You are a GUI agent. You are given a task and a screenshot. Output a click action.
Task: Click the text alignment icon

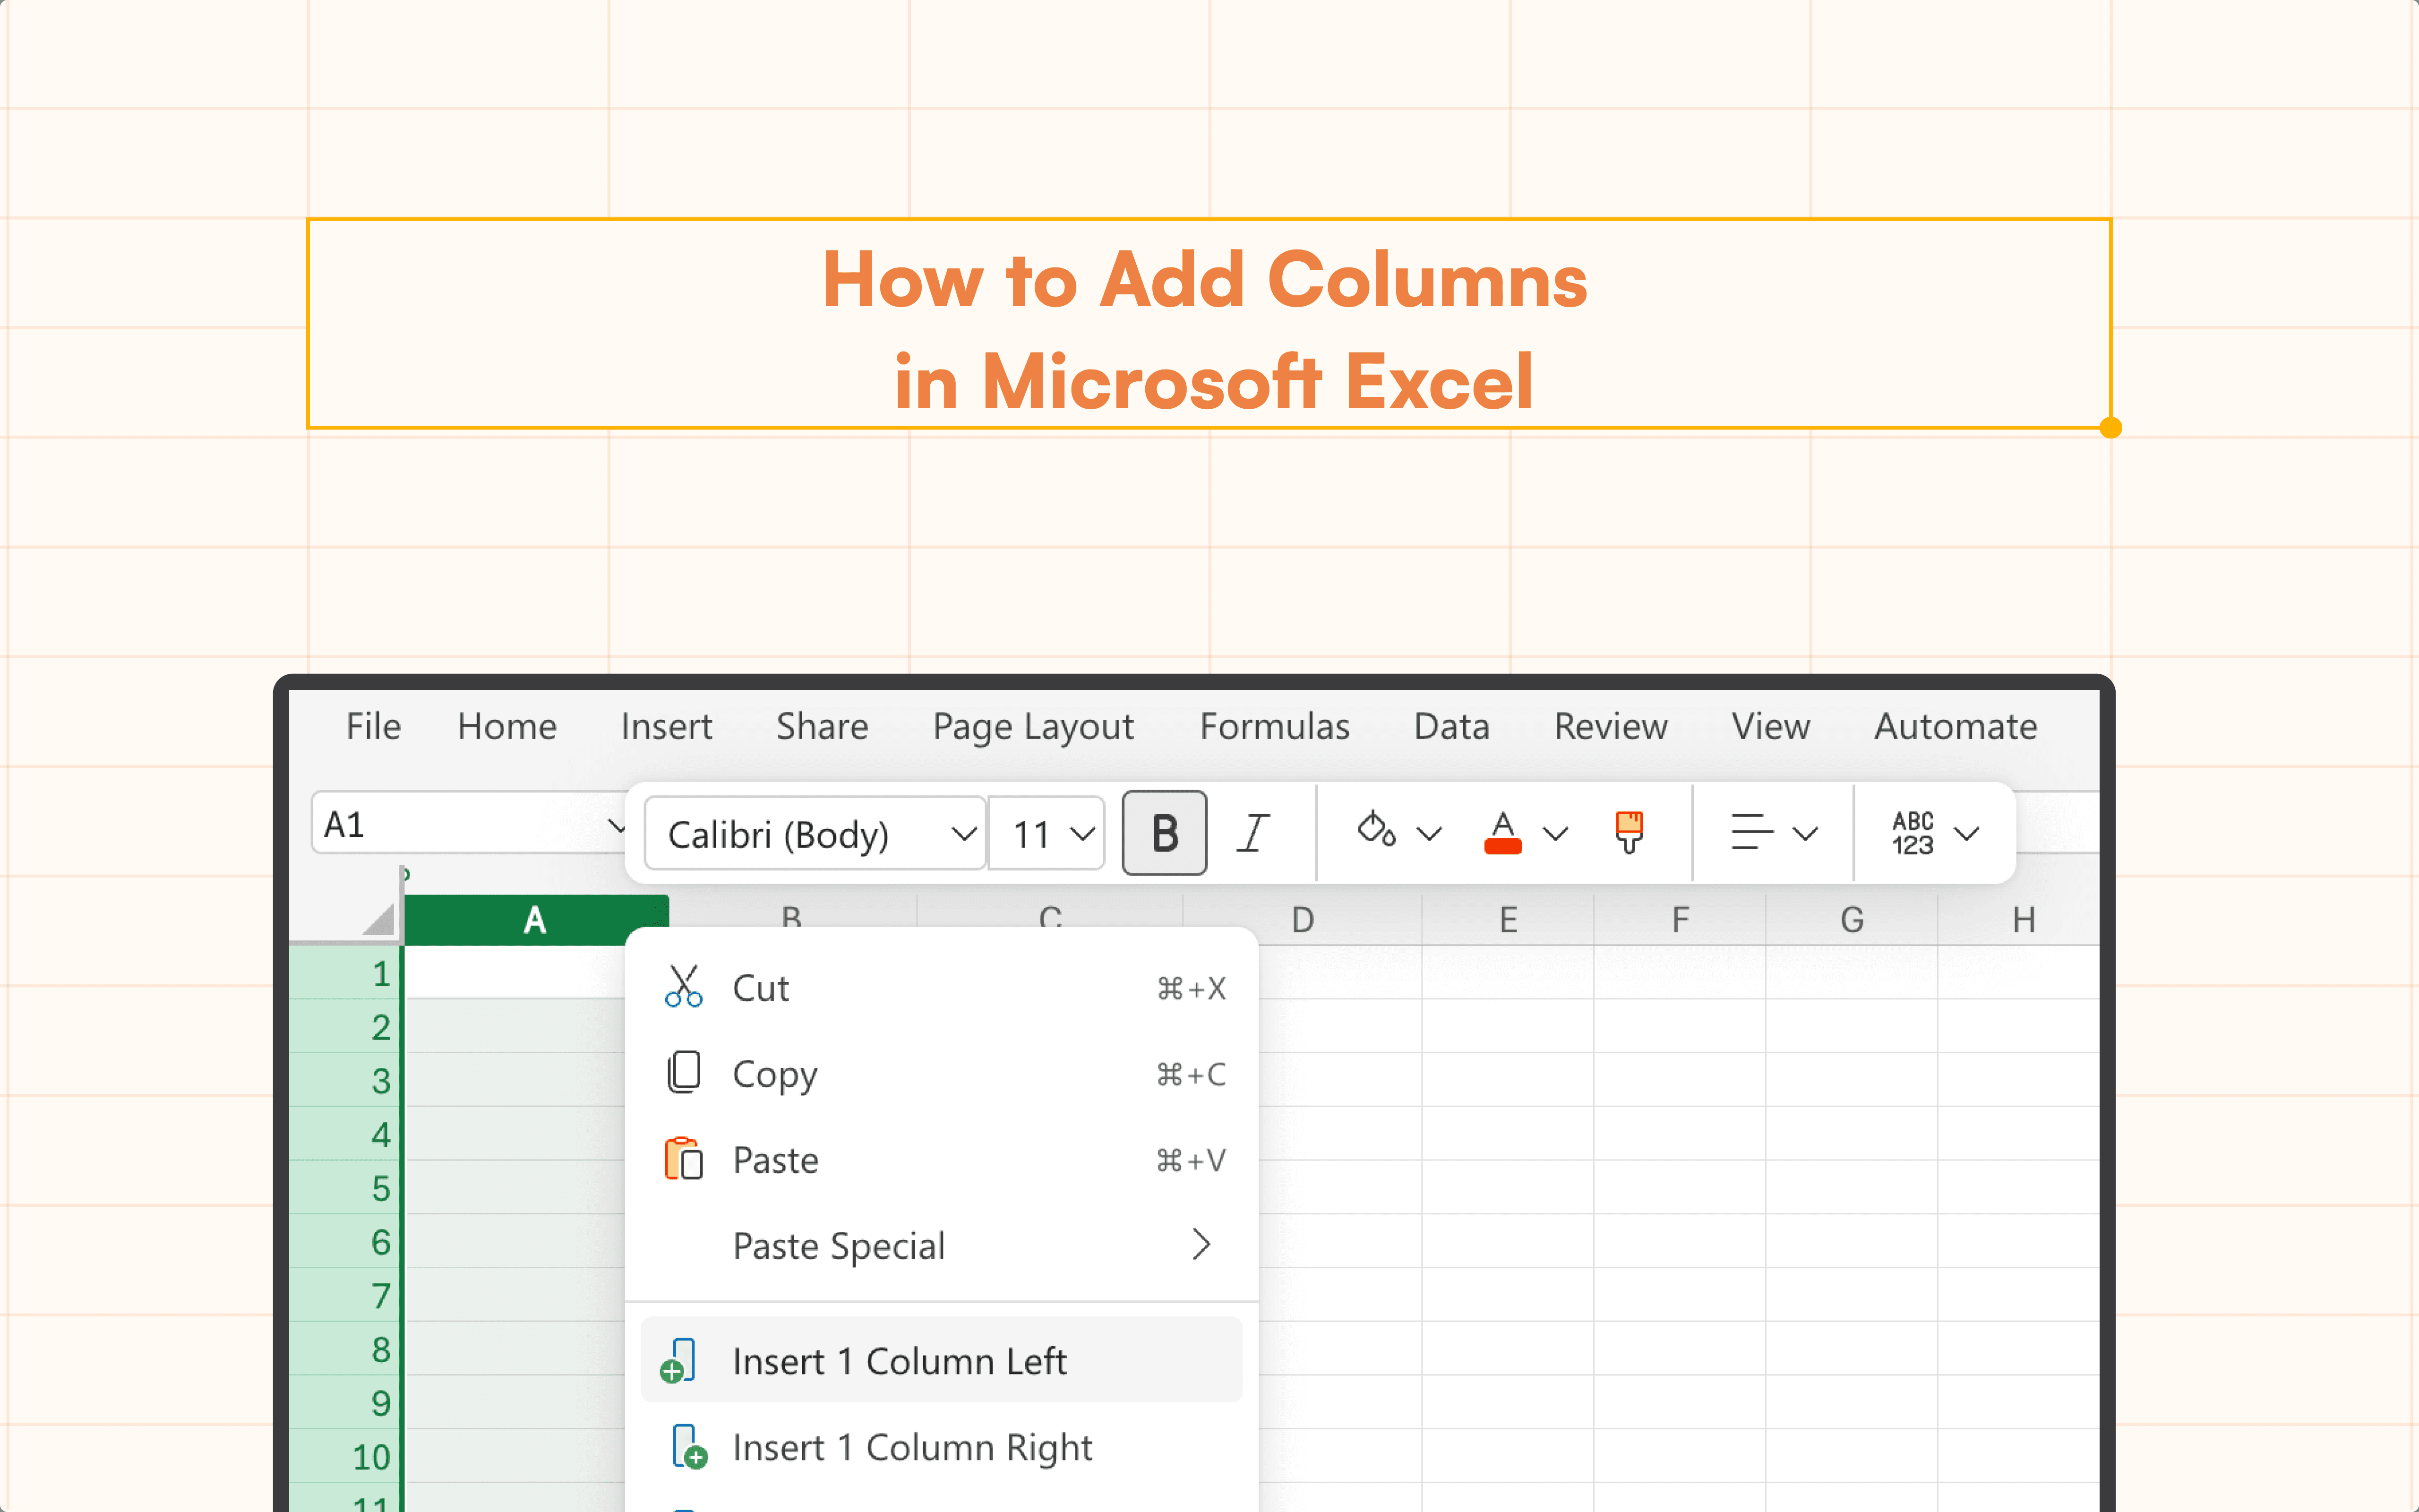pos(1751,832)
